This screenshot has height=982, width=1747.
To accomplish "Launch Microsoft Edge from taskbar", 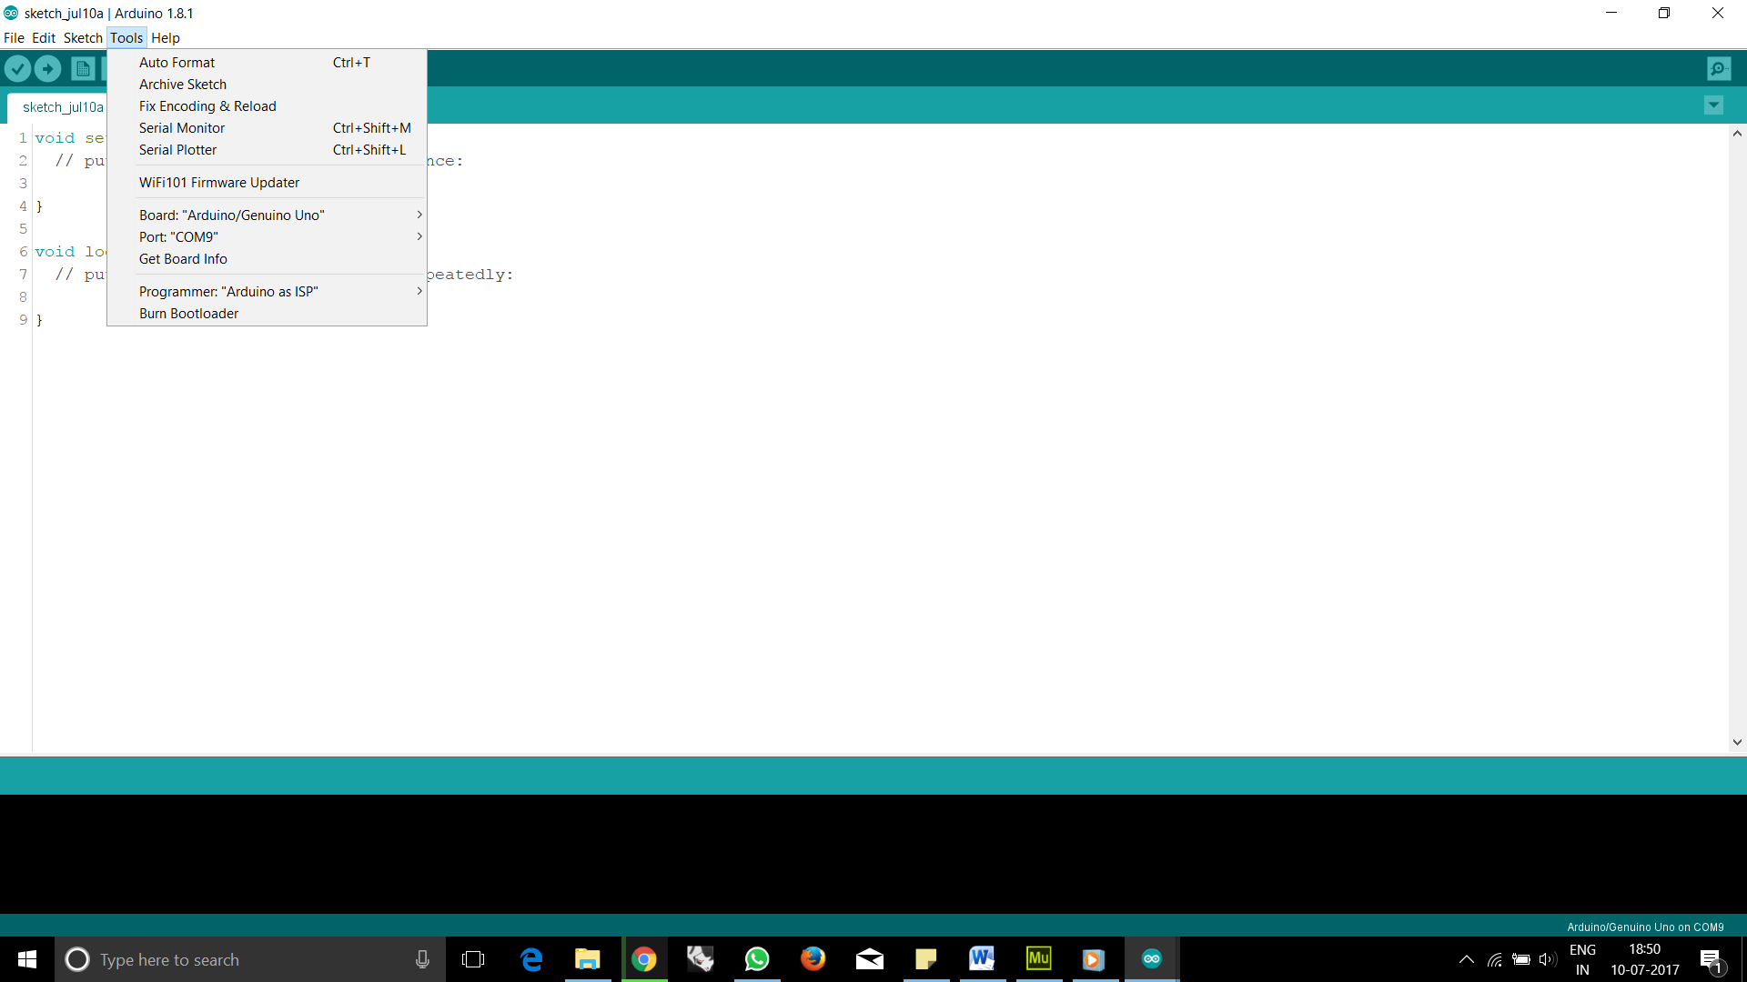I will pos(531,959).
